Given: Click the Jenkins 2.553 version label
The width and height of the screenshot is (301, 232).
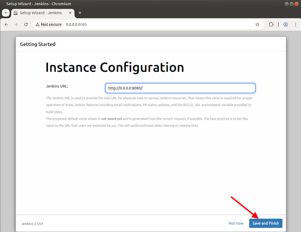Looking at the screenshot, I should tap(32, 224).
